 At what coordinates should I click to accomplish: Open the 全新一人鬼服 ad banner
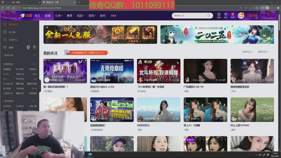point(100,34)
